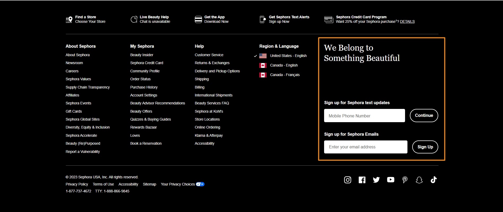
Task: Open the Sitemap link
Action: coord(149,184)
